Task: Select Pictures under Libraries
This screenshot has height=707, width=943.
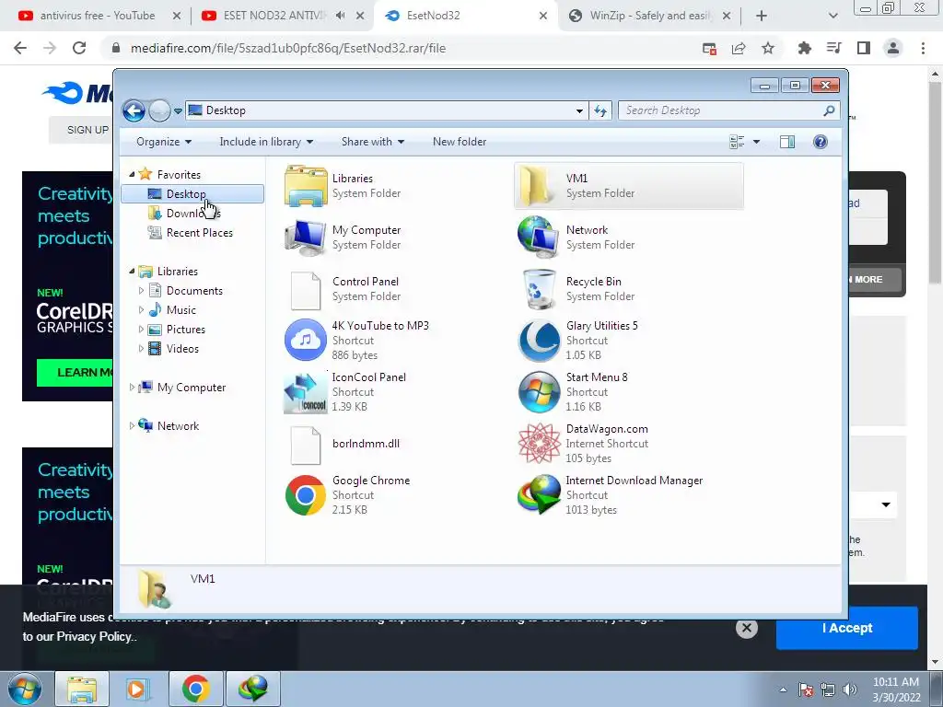Action: (186, 330)
